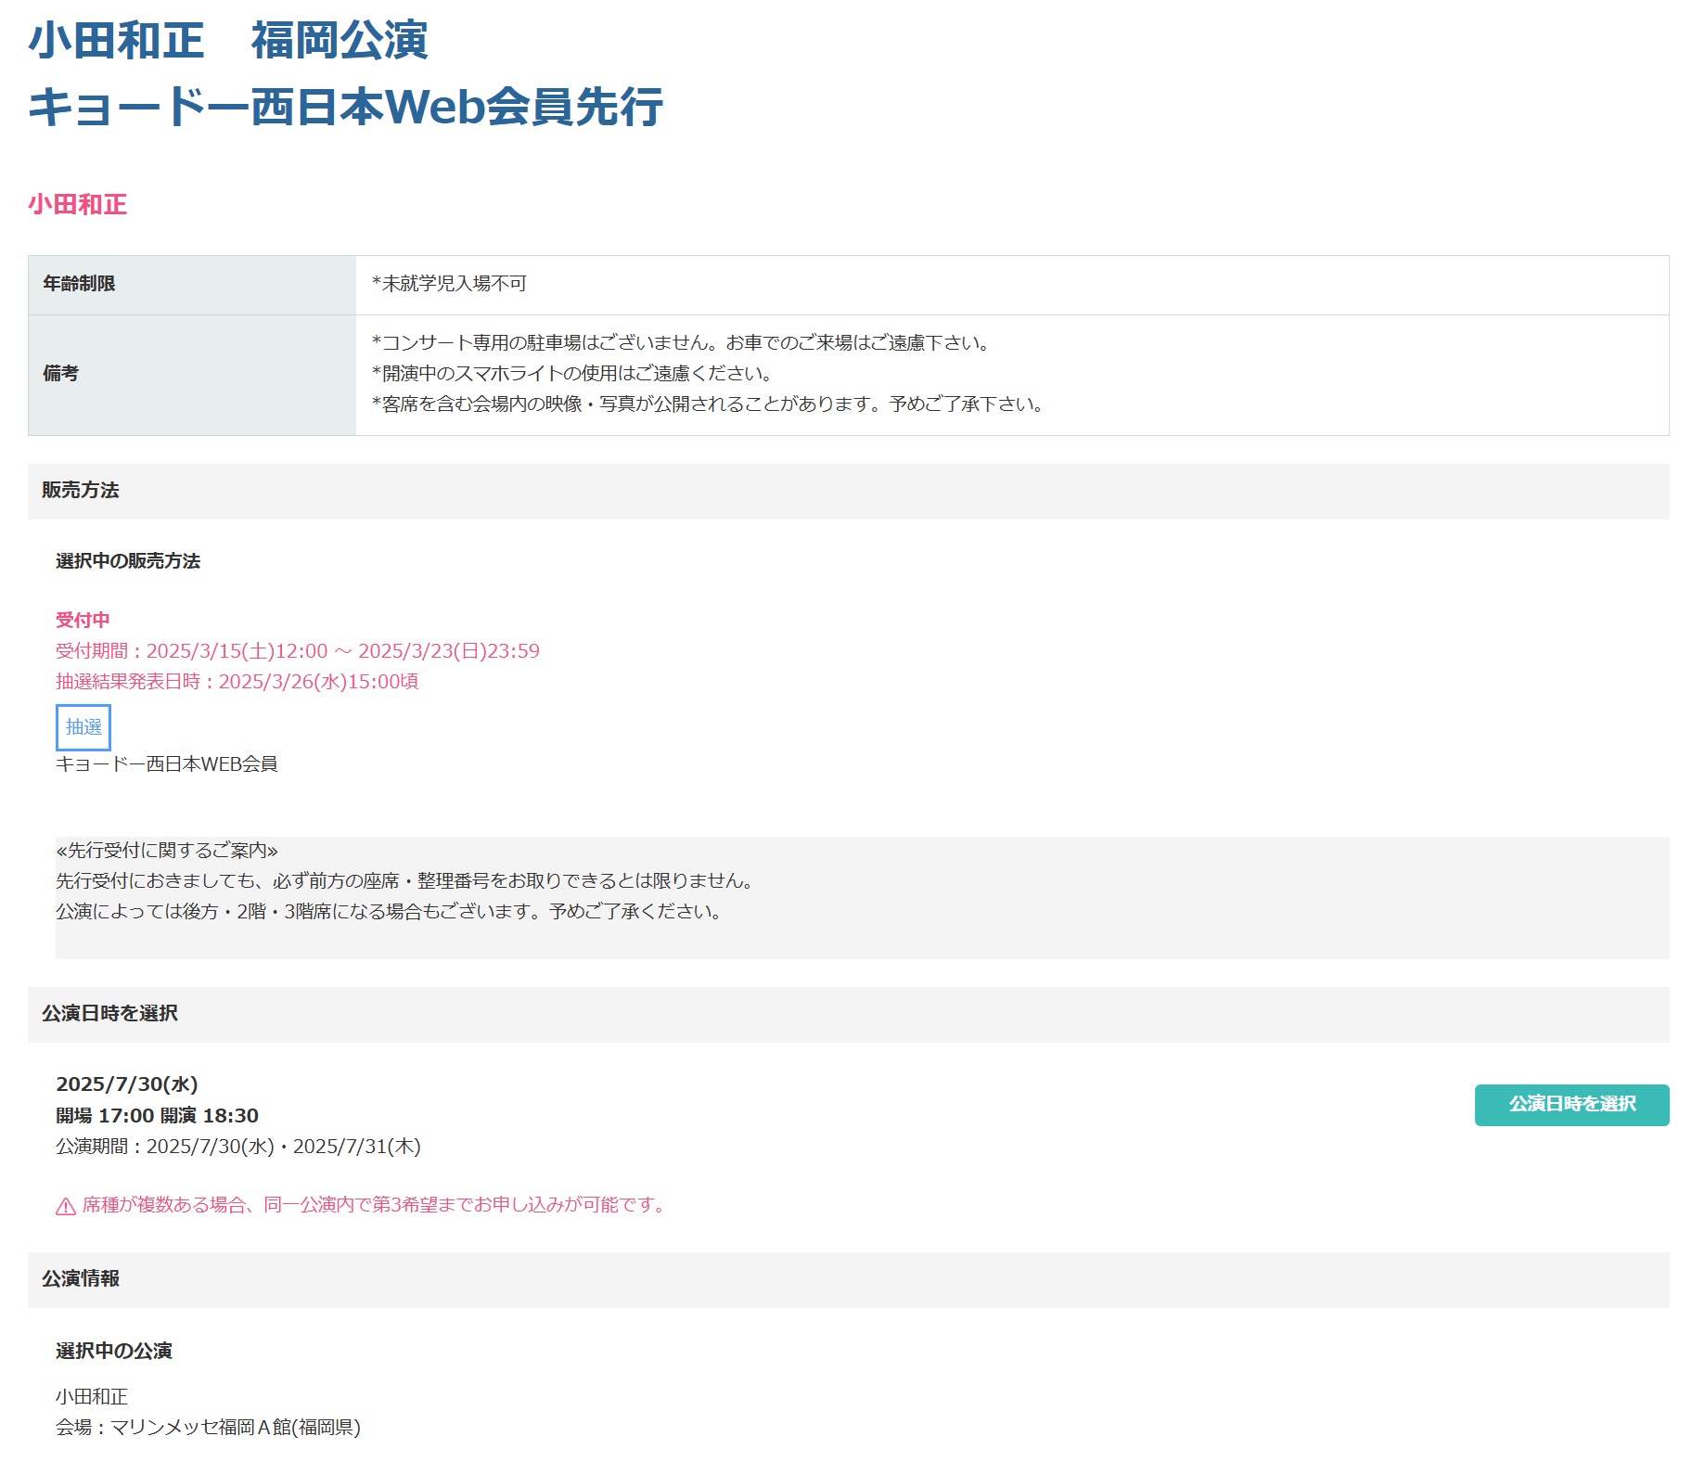Click the 公演日時を選択 section header
Image resolution: width=1692 pixels, height=1462 pixels.
(849, 1015)
